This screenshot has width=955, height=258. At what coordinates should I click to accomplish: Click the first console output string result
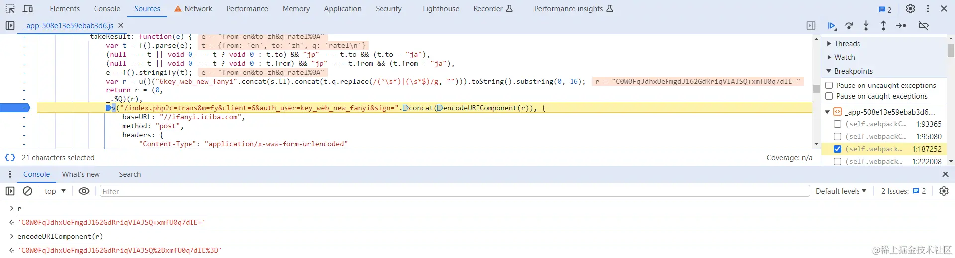[x=111, y=223]
